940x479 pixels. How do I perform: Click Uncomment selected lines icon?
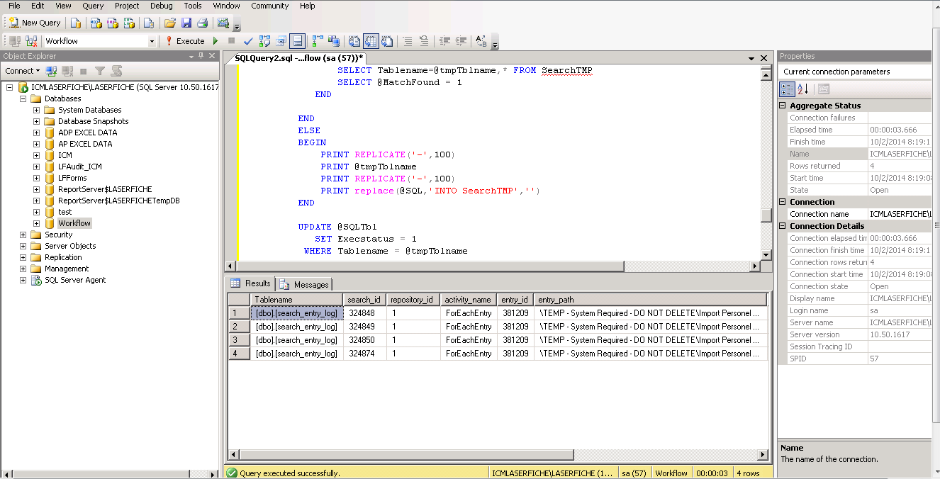coord(424,41)
